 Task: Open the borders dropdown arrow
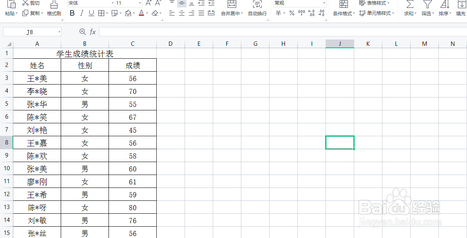click(107, 13)
